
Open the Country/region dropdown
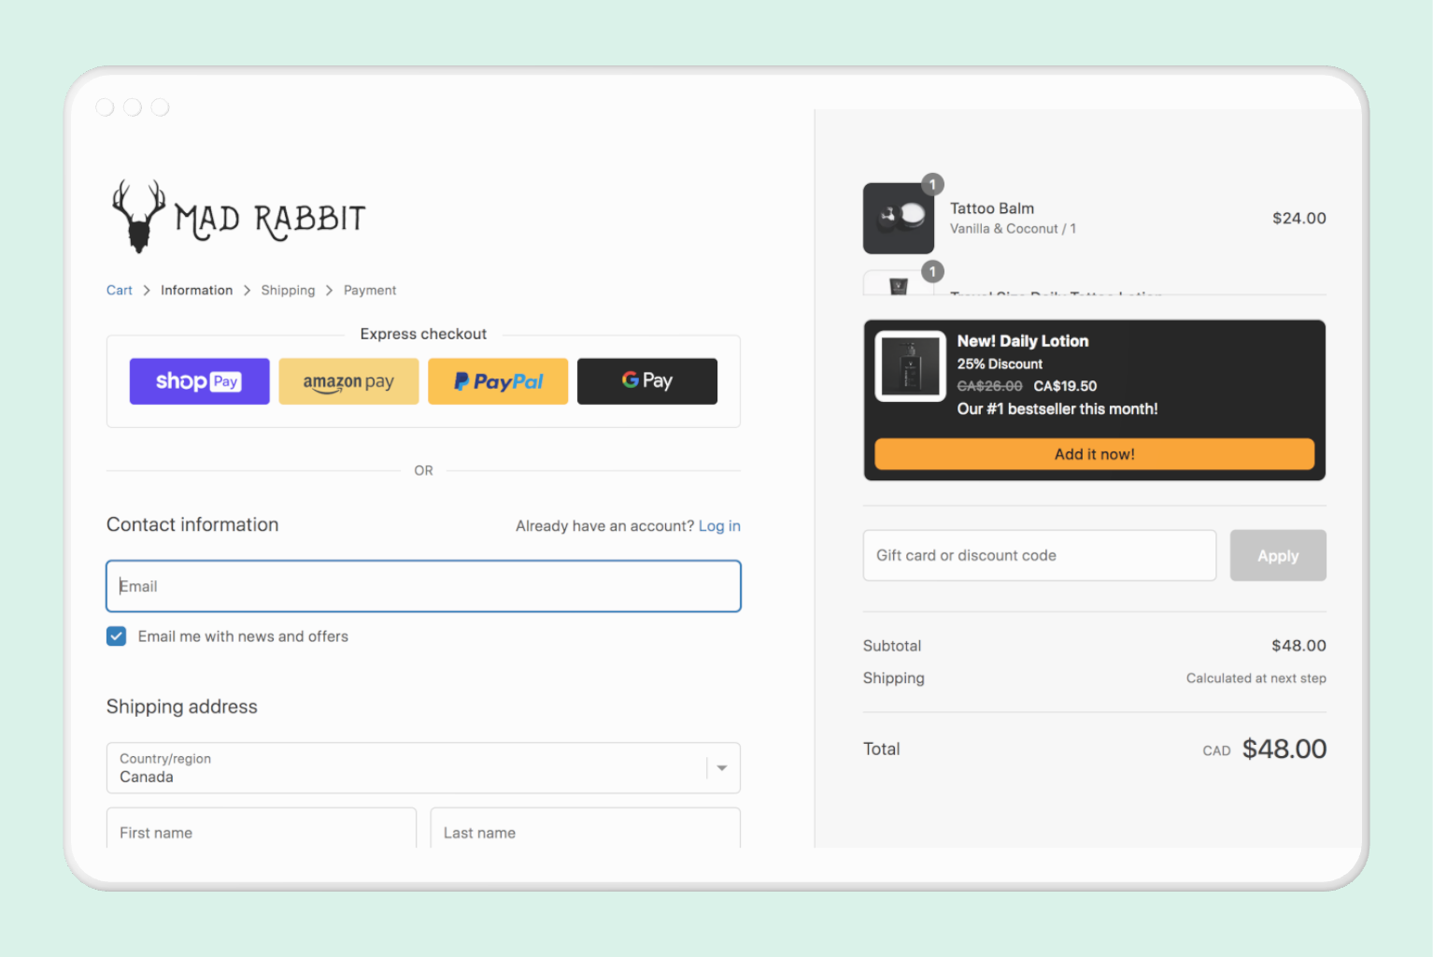(x=423, y=768)
